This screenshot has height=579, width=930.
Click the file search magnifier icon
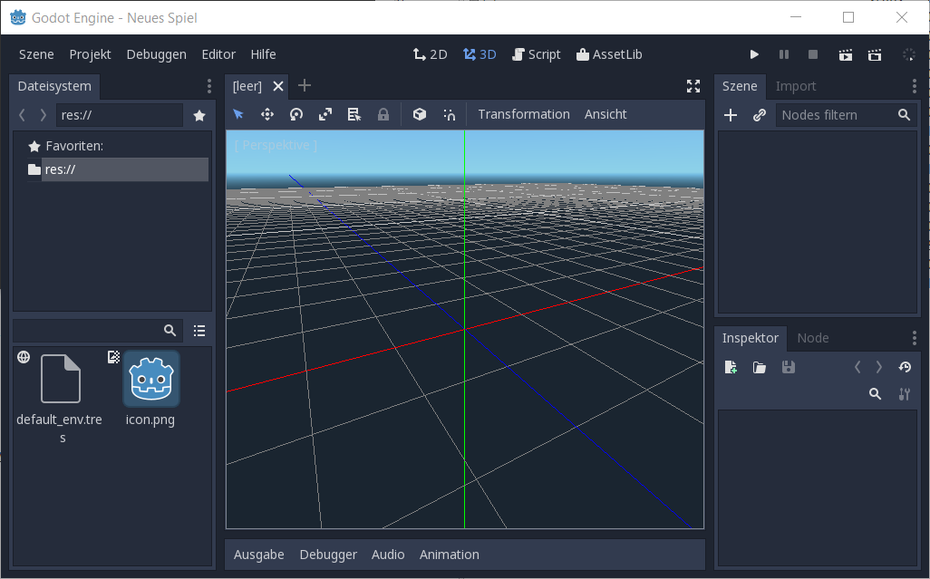tap(170, 331)
